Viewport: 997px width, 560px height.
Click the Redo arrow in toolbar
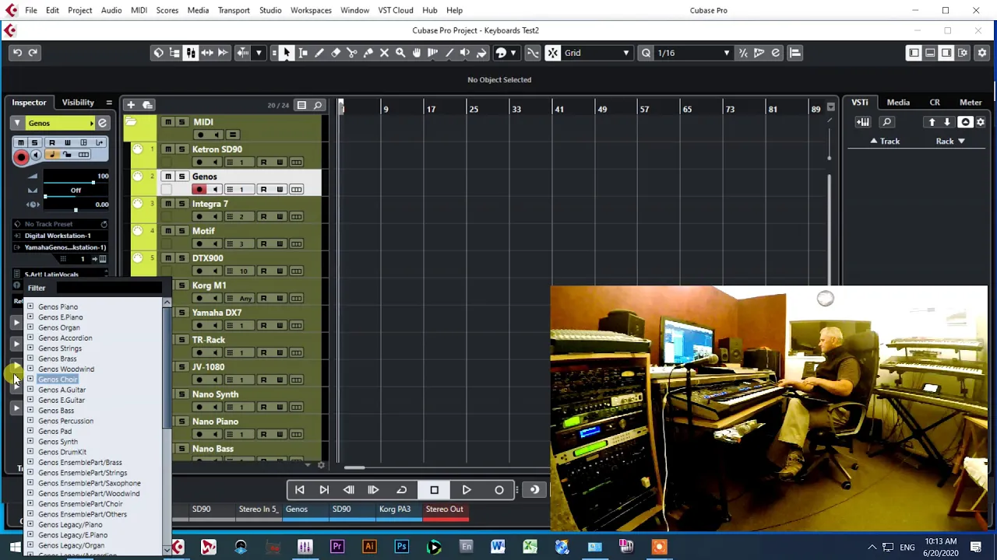click(x=33, y=53)
